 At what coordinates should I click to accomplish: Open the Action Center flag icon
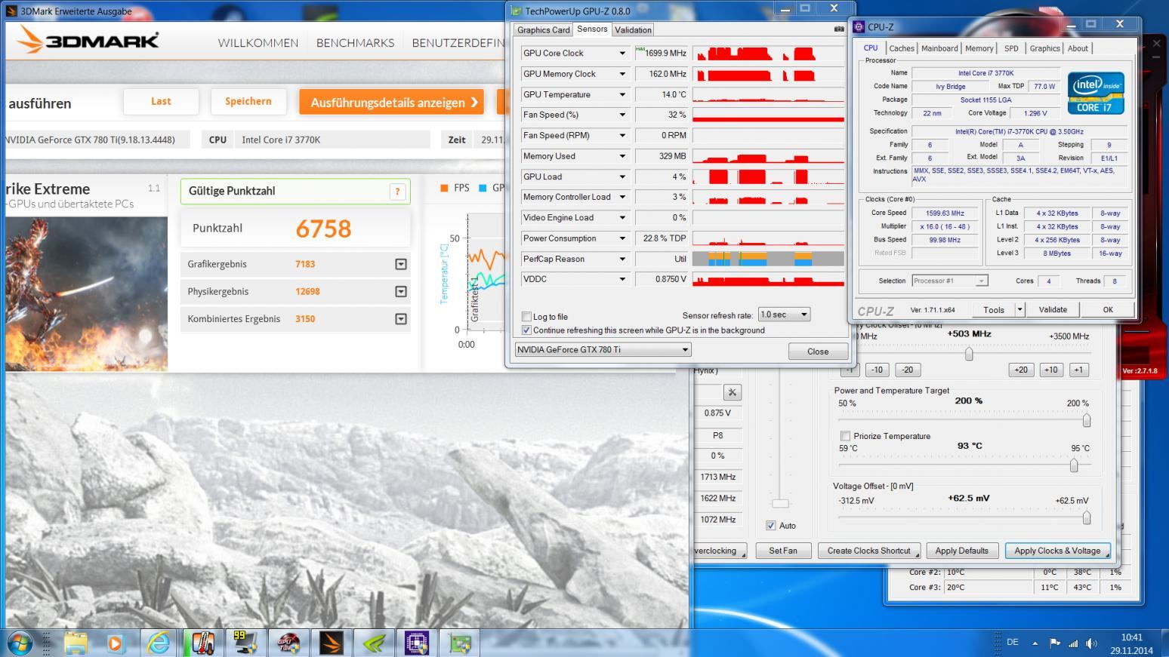pyautogui.click(x=1055, y=643)
